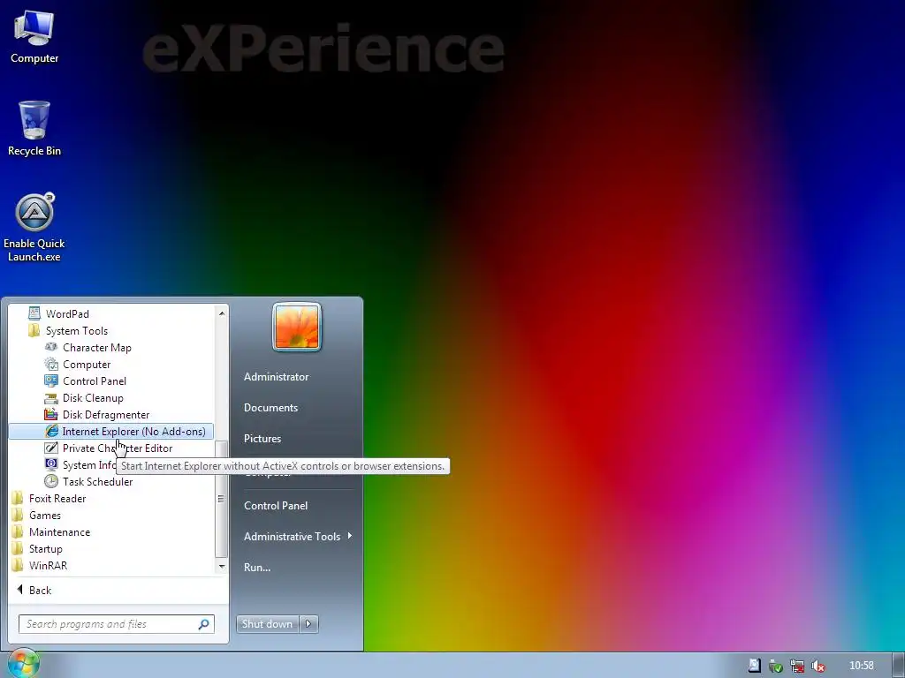The image size is (905, 678).
Task: Click the taskbar clock showing 10:58
Action: click(861, 666)
